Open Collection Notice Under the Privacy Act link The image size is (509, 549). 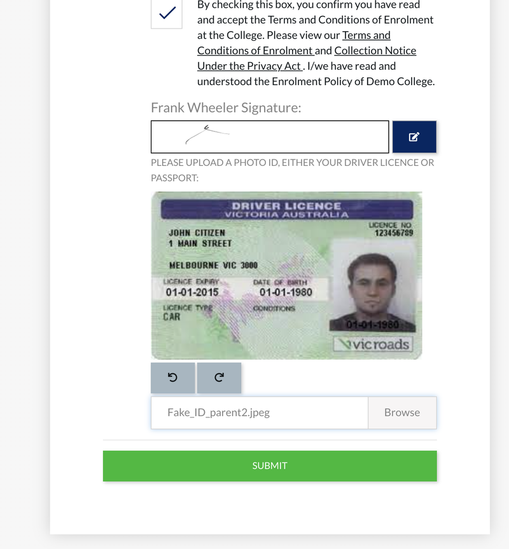tap(307, 58)
